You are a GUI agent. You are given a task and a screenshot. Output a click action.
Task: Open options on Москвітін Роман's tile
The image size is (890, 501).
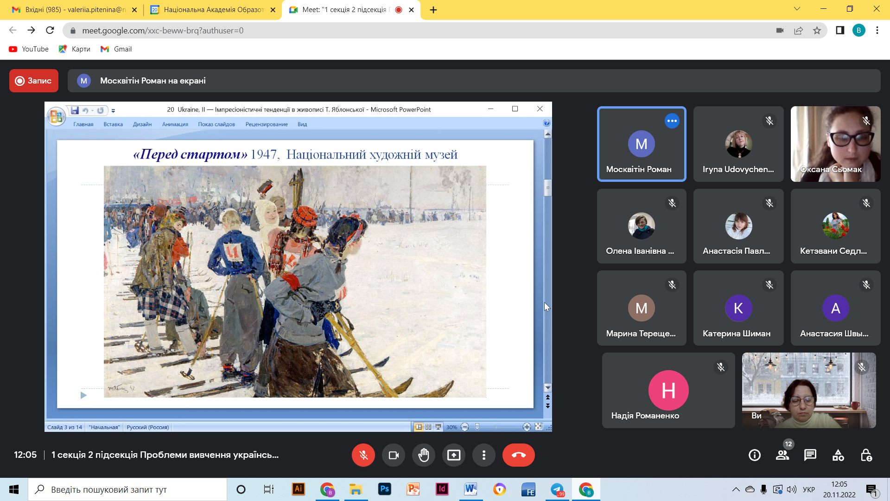(x=672, y=121)
